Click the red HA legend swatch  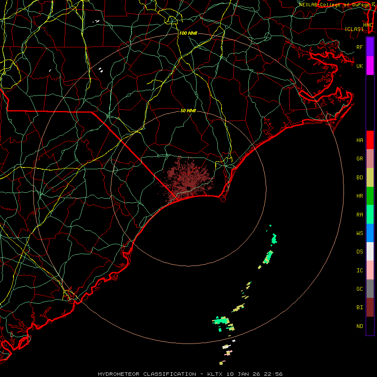point(370,140)
